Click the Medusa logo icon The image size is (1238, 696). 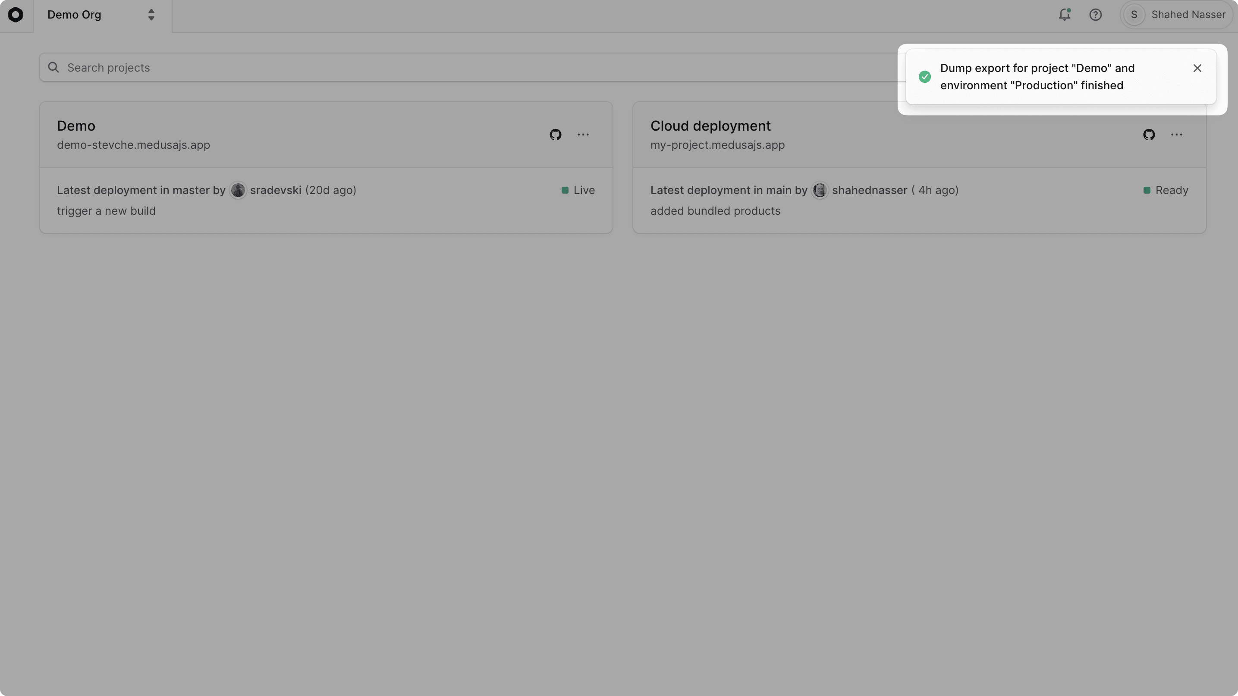16,15
